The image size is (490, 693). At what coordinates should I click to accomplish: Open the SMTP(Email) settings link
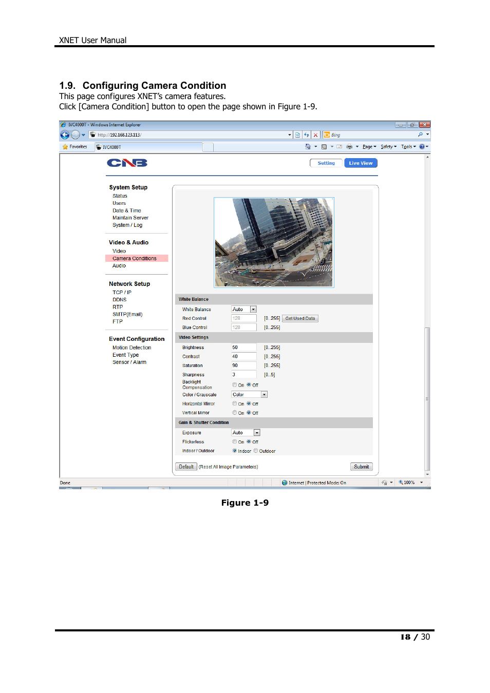pos(127,314)
